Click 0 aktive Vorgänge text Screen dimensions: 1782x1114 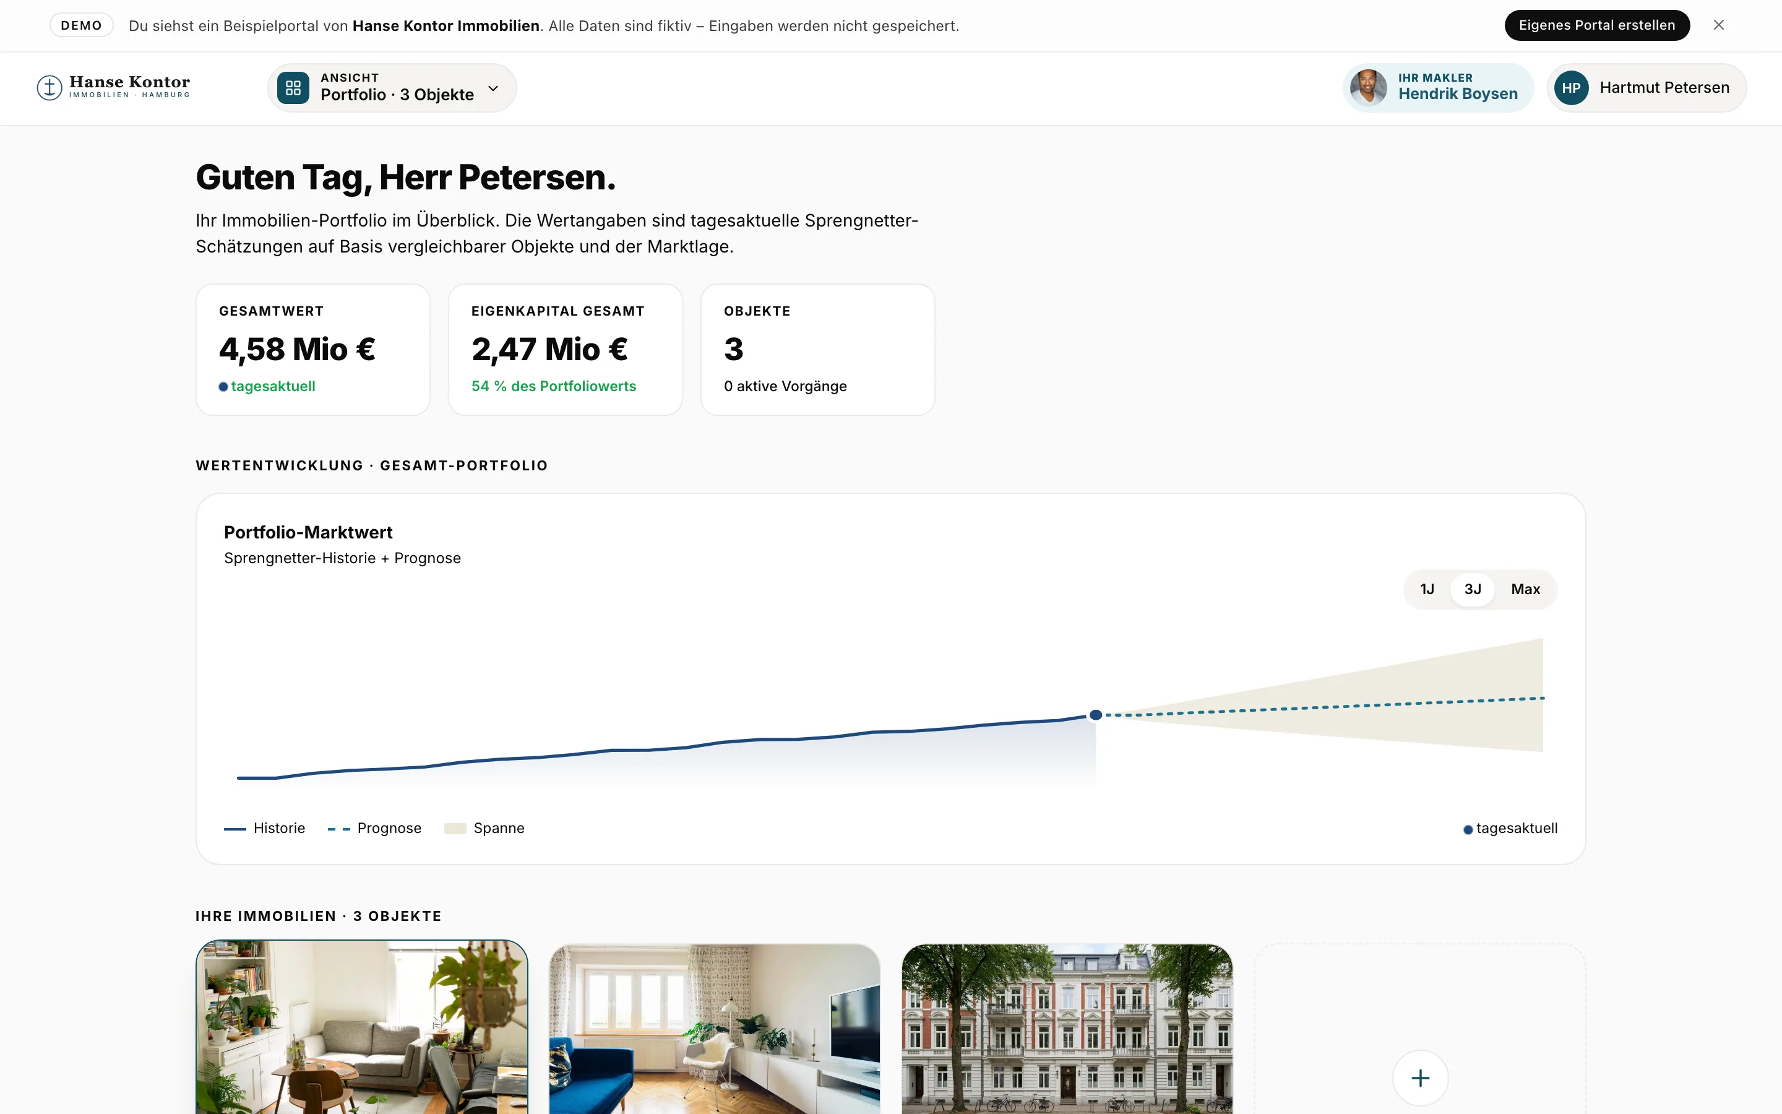[785, 386]
